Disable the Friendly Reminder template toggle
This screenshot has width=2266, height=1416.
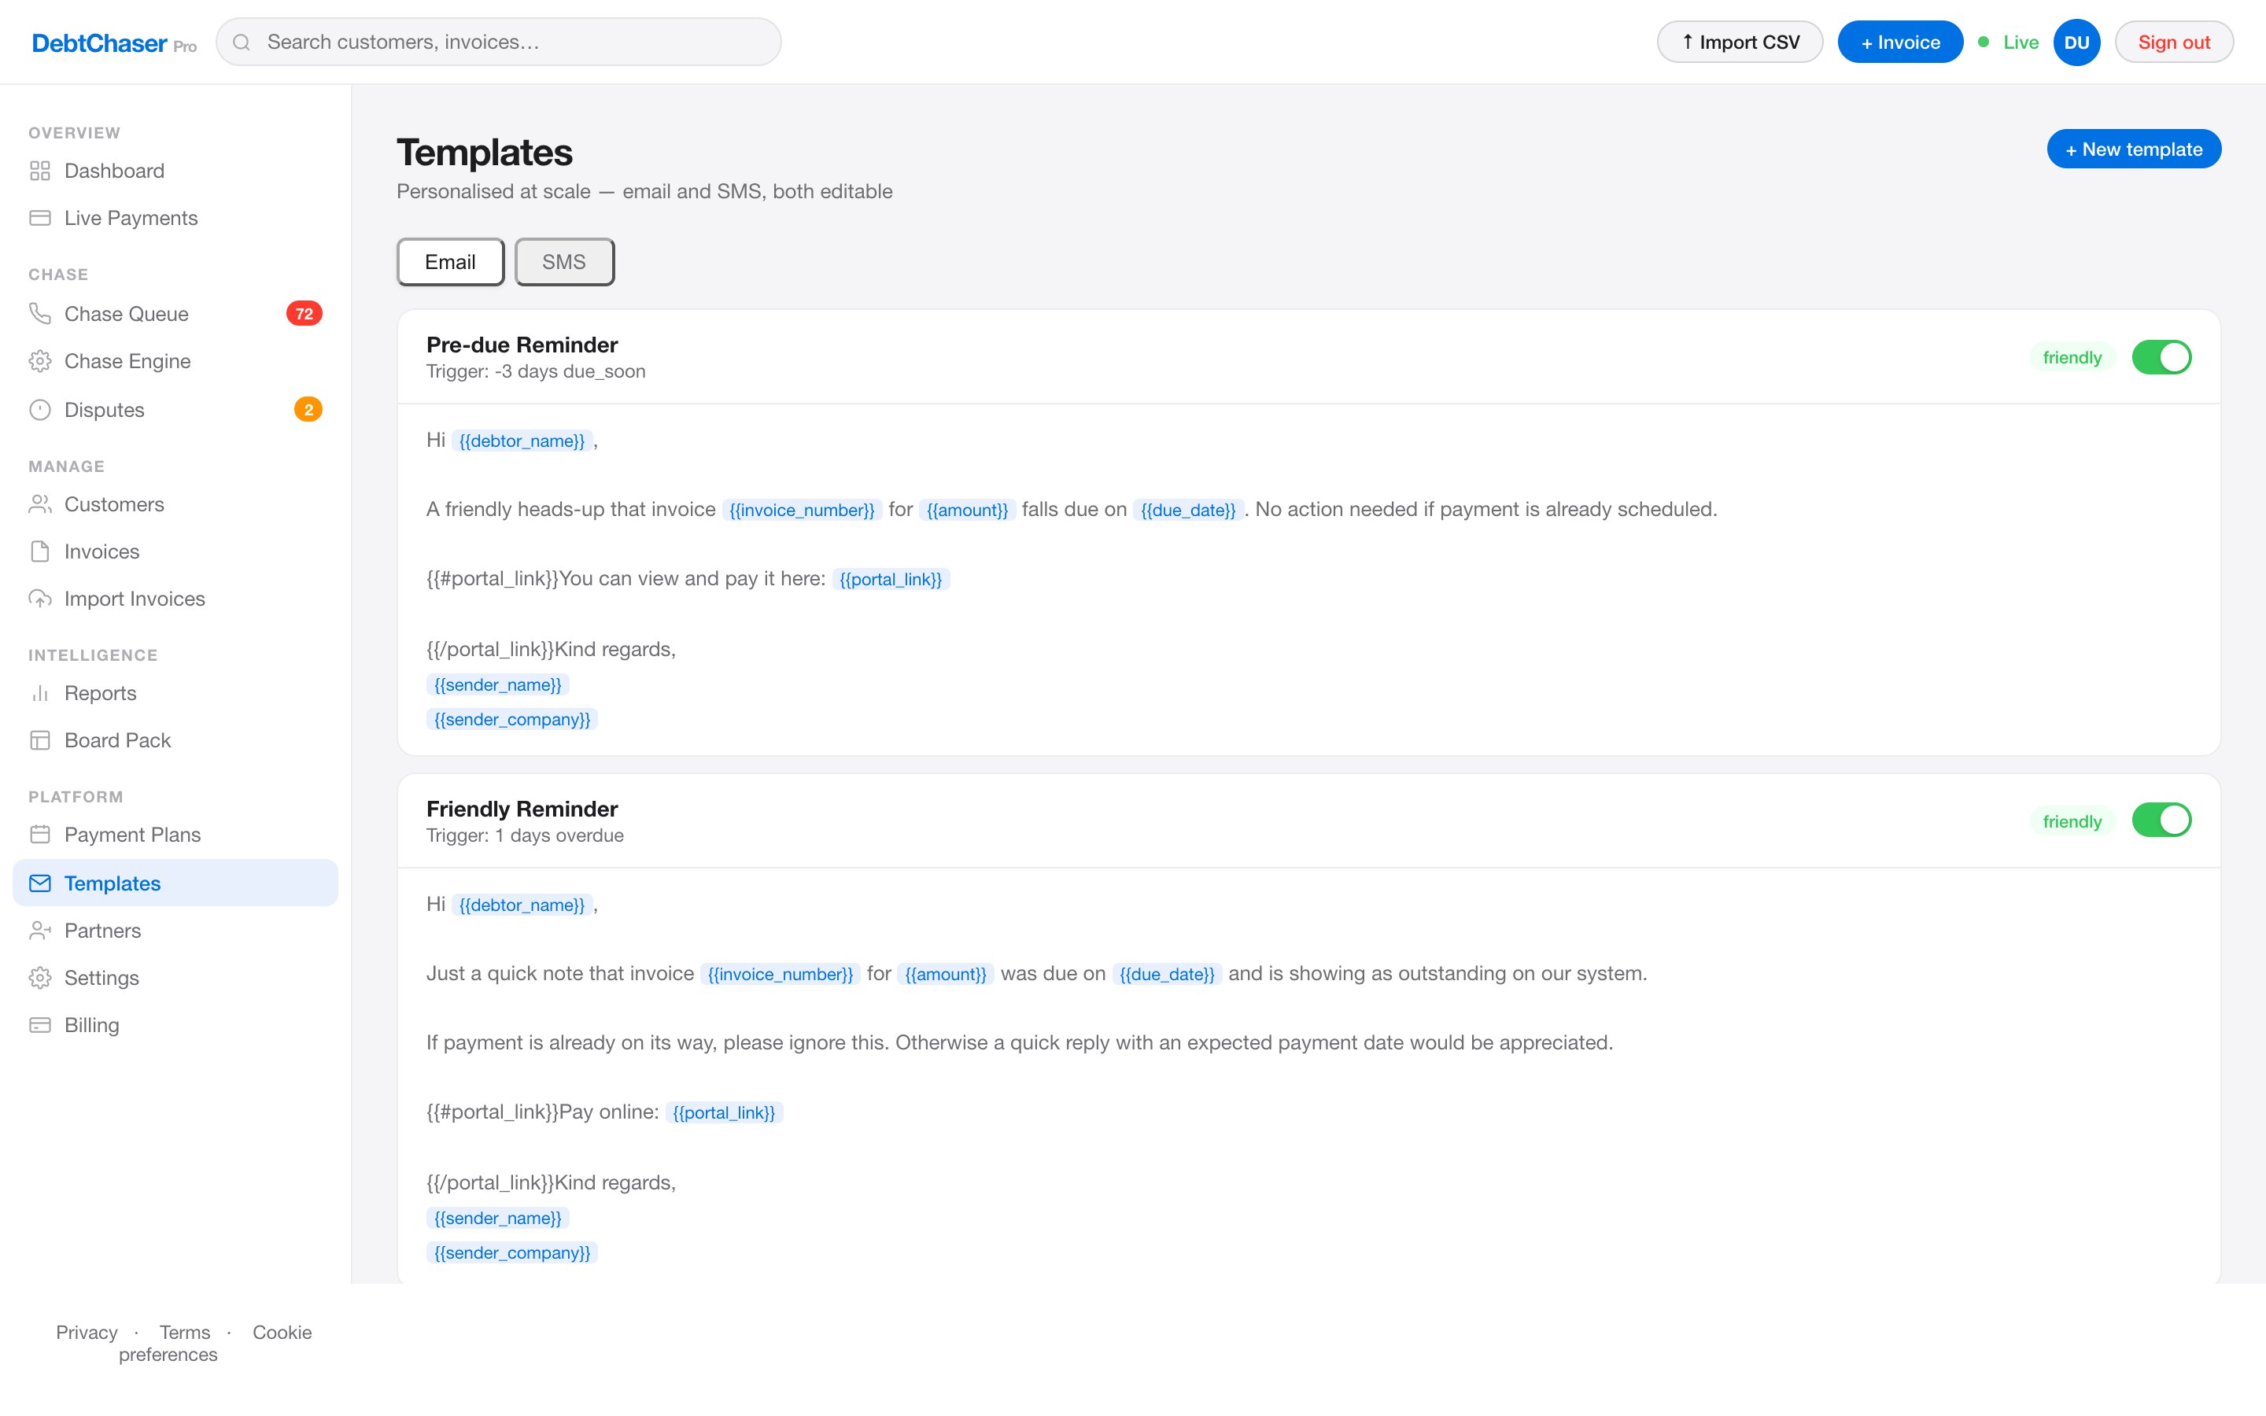pos(2161,820)
